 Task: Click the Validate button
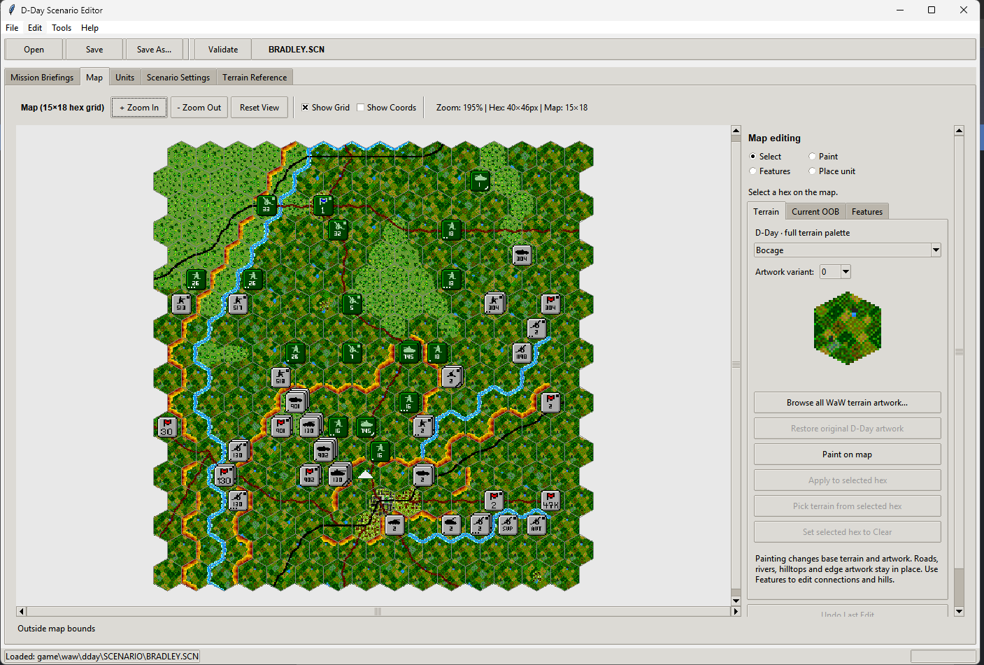point(223,50)
